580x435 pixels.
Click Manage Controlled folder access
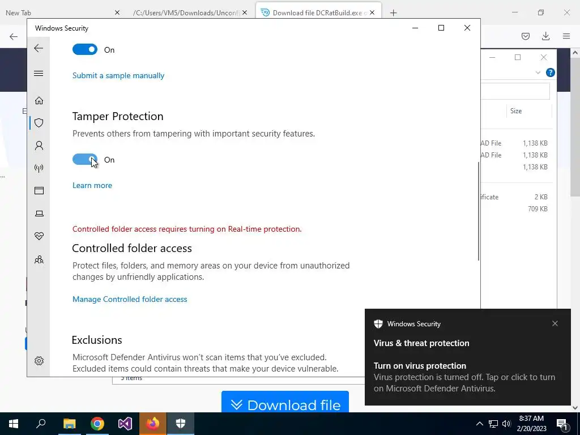pos(130,299)
